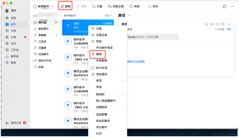Click the 回复全部 toolbar button
Image resolution: width=239 pixels, height=138 pixels.
tap(116, 6)
